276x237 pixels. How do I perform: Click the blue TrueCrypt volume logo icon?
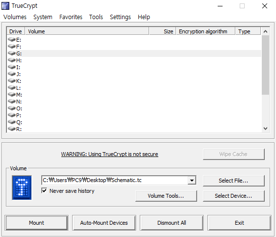point(22,187)
